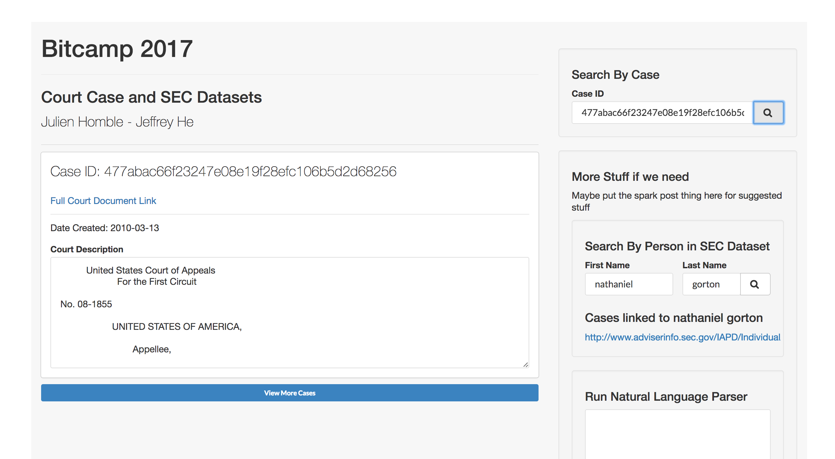This screenshot has width=835, height=459.
Task: Open the Full Court Document Link
Action: point(103,201)
